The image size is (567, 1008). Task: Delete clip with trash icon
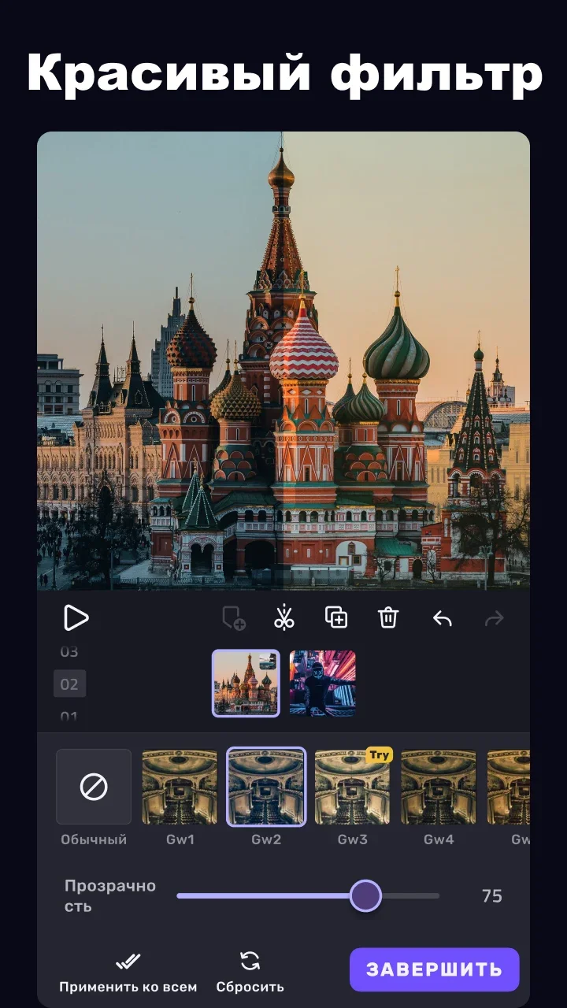(x=388, y=618)
